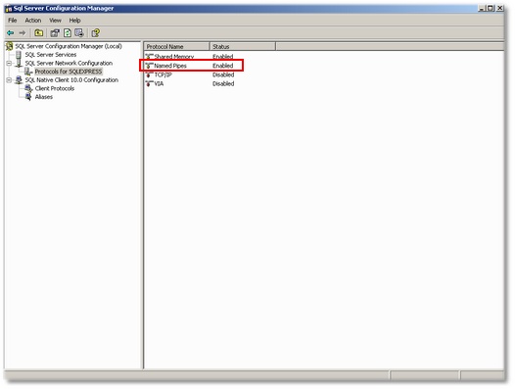
Task: Click the TCP/IP protocol icon
Action: [x=150, y=74]
